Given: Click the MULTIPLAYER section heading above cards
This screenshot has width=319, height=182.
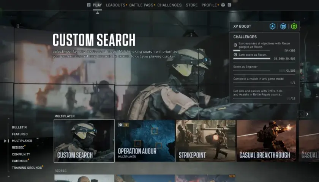Looking at the screenshot, I should point(65,116).
